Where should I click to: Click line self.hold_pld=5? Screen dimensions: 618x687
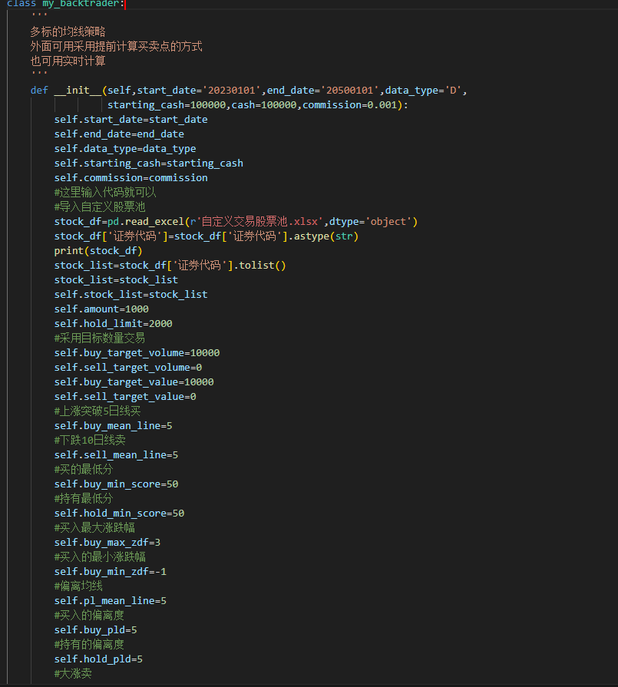(x=98, y=659)
